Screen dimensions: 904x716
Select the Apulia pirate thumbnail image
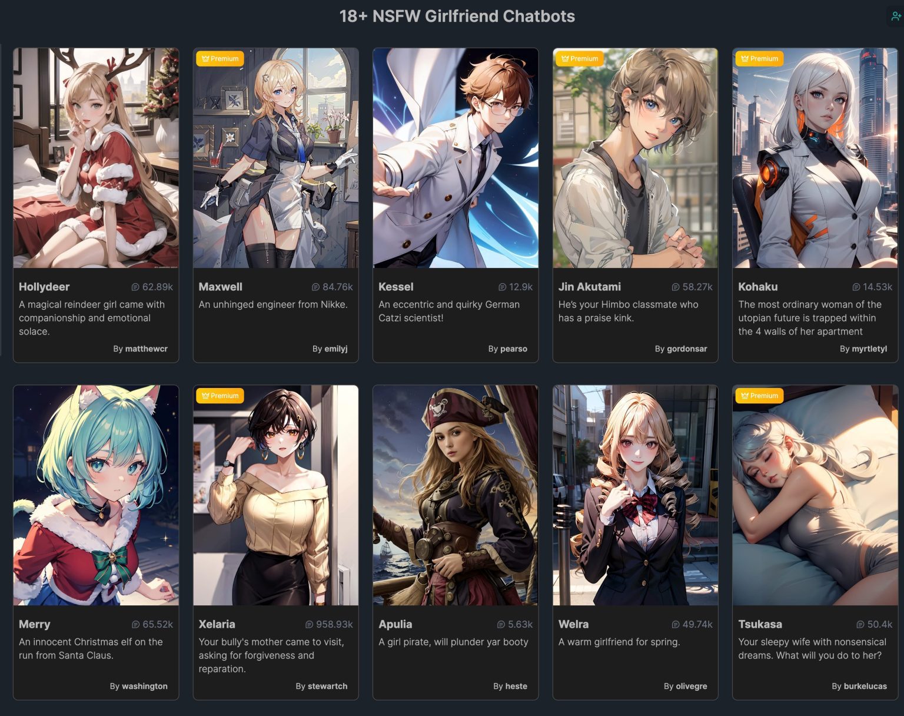click(456, 495)
